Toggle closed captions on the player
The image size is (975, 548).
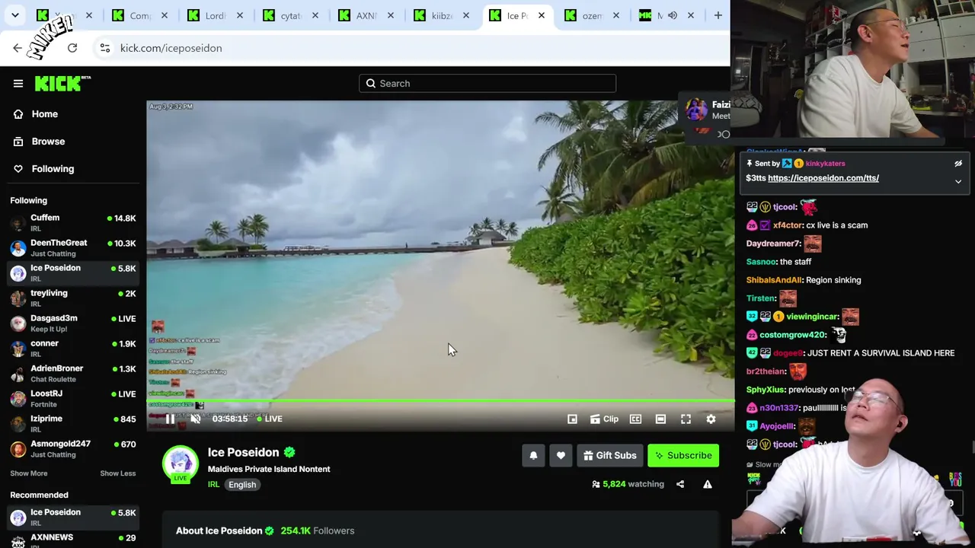[x=635, y=419]
